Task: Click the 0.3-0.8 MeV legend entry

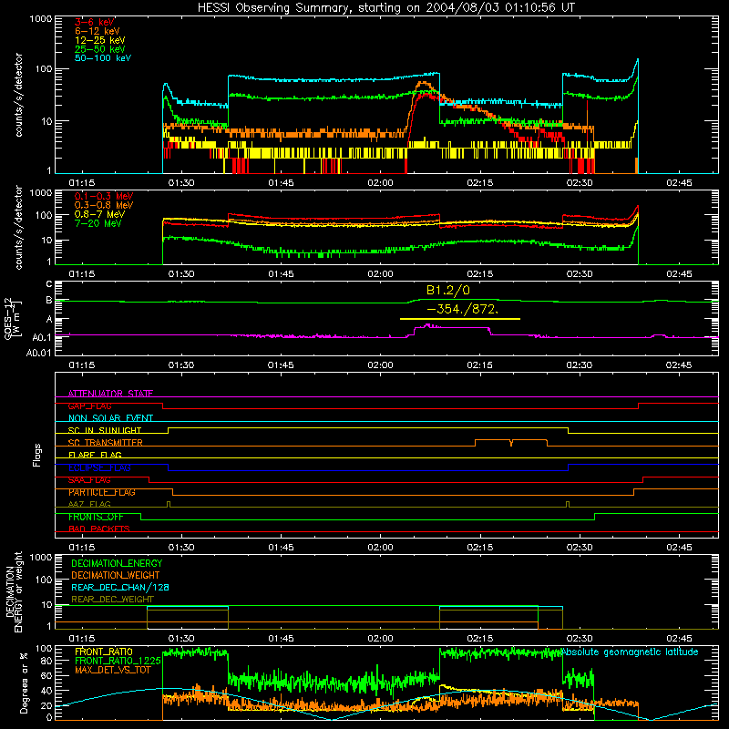Action: point(104,205)
